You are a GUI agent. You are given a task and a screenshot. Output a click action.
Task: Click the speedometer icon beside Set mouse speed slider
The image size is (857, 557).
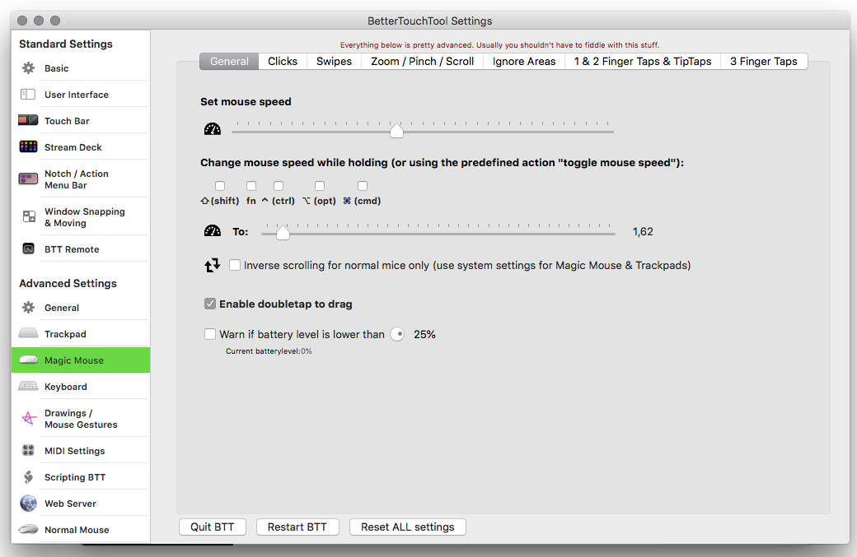(x=212, y=128)
